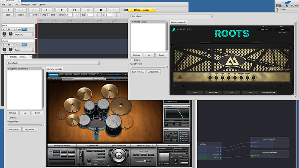Image resolution: width=299 pixels, height=168 pixels.
Task: Pause transport with the Pause button
Action: pyautogui.click(x=88, y=10)
